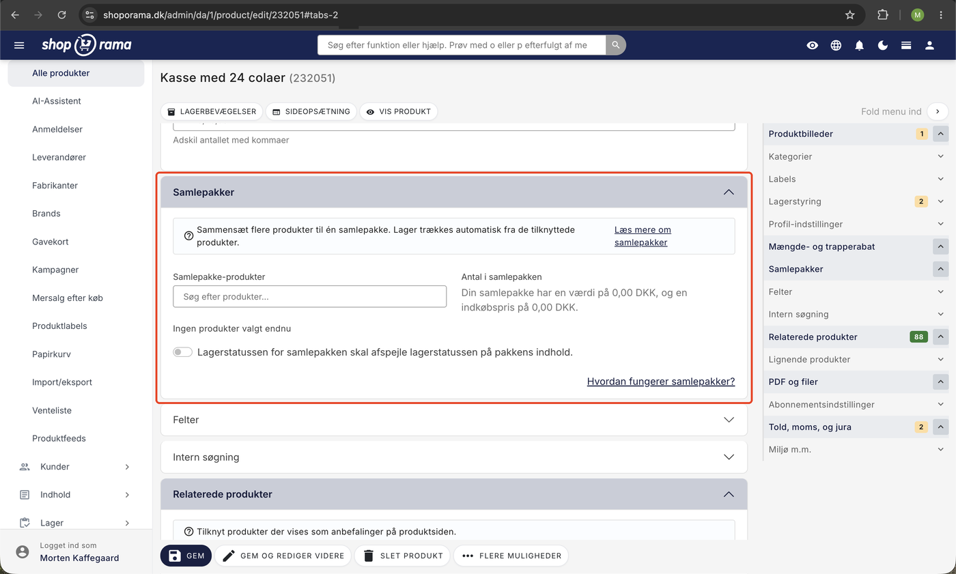Toggle dark mode moon icon
The image size is (956, 574).
point(883,45)
